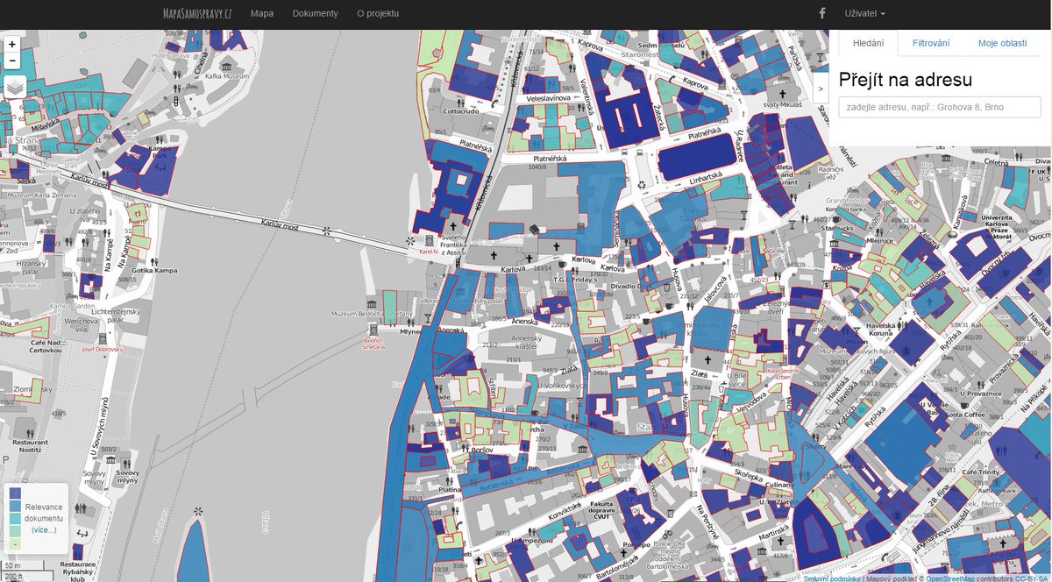Expand the legend via the více... link
Image resolution: width=1052 pixels, height=582 pixels.
tap(45, 529)
